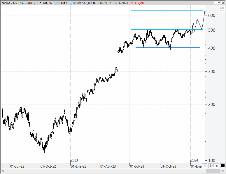
Task: Click the double-chevron collapse button
Action: (205, 166)
